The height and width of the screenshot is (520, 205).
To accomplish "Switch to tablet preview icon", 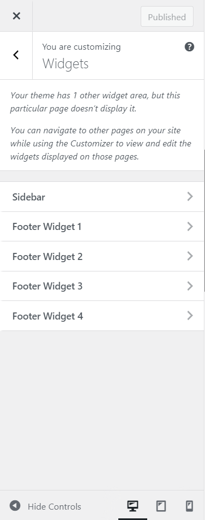I will (161, 506).
